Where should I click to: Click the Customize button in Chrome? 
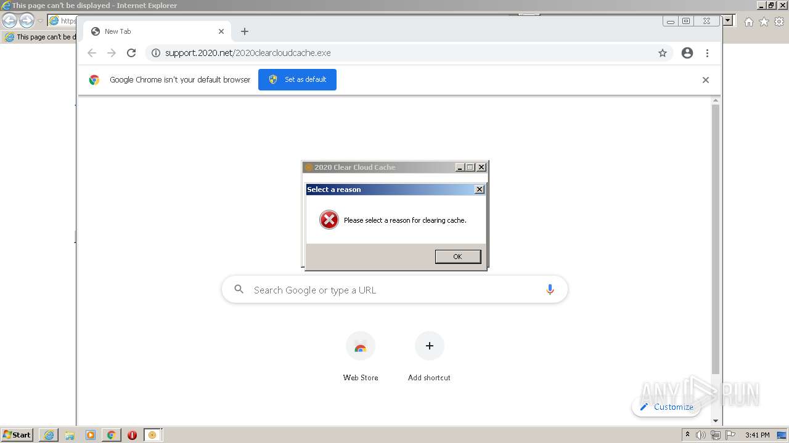click(666, 407)
